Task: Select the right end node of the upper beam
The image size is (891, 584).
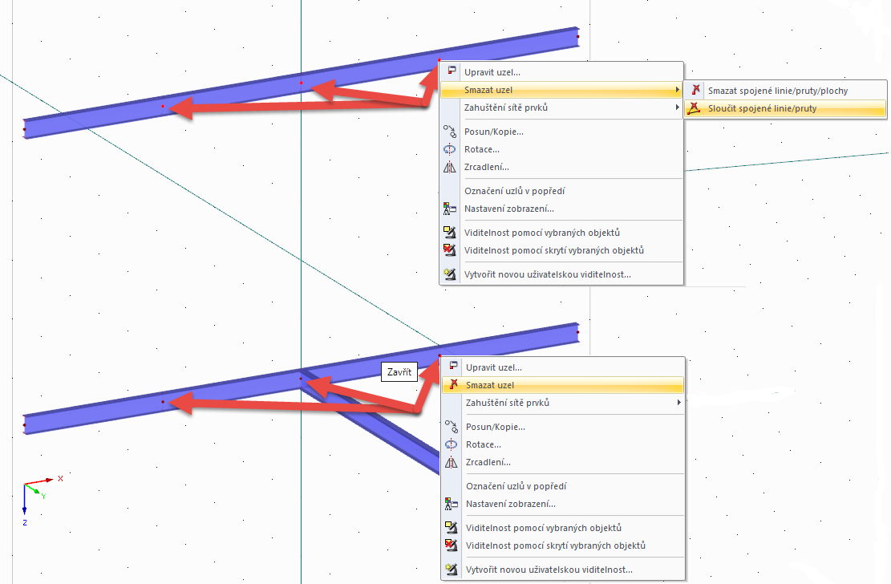Action: pyautogui.click(x=578, y=36)
